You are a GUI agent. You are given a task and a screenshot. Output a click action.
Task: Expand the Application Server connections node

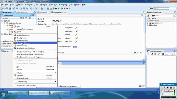pyautogui.click(x=147, y=23)
